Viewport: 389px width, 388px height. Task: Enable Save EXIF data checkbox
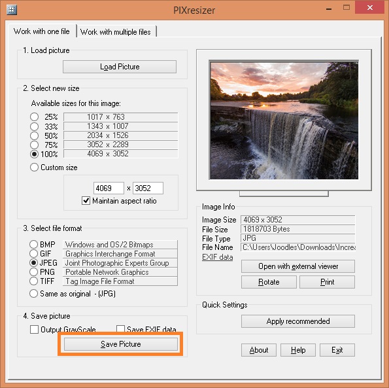click(x=120, y=329)
